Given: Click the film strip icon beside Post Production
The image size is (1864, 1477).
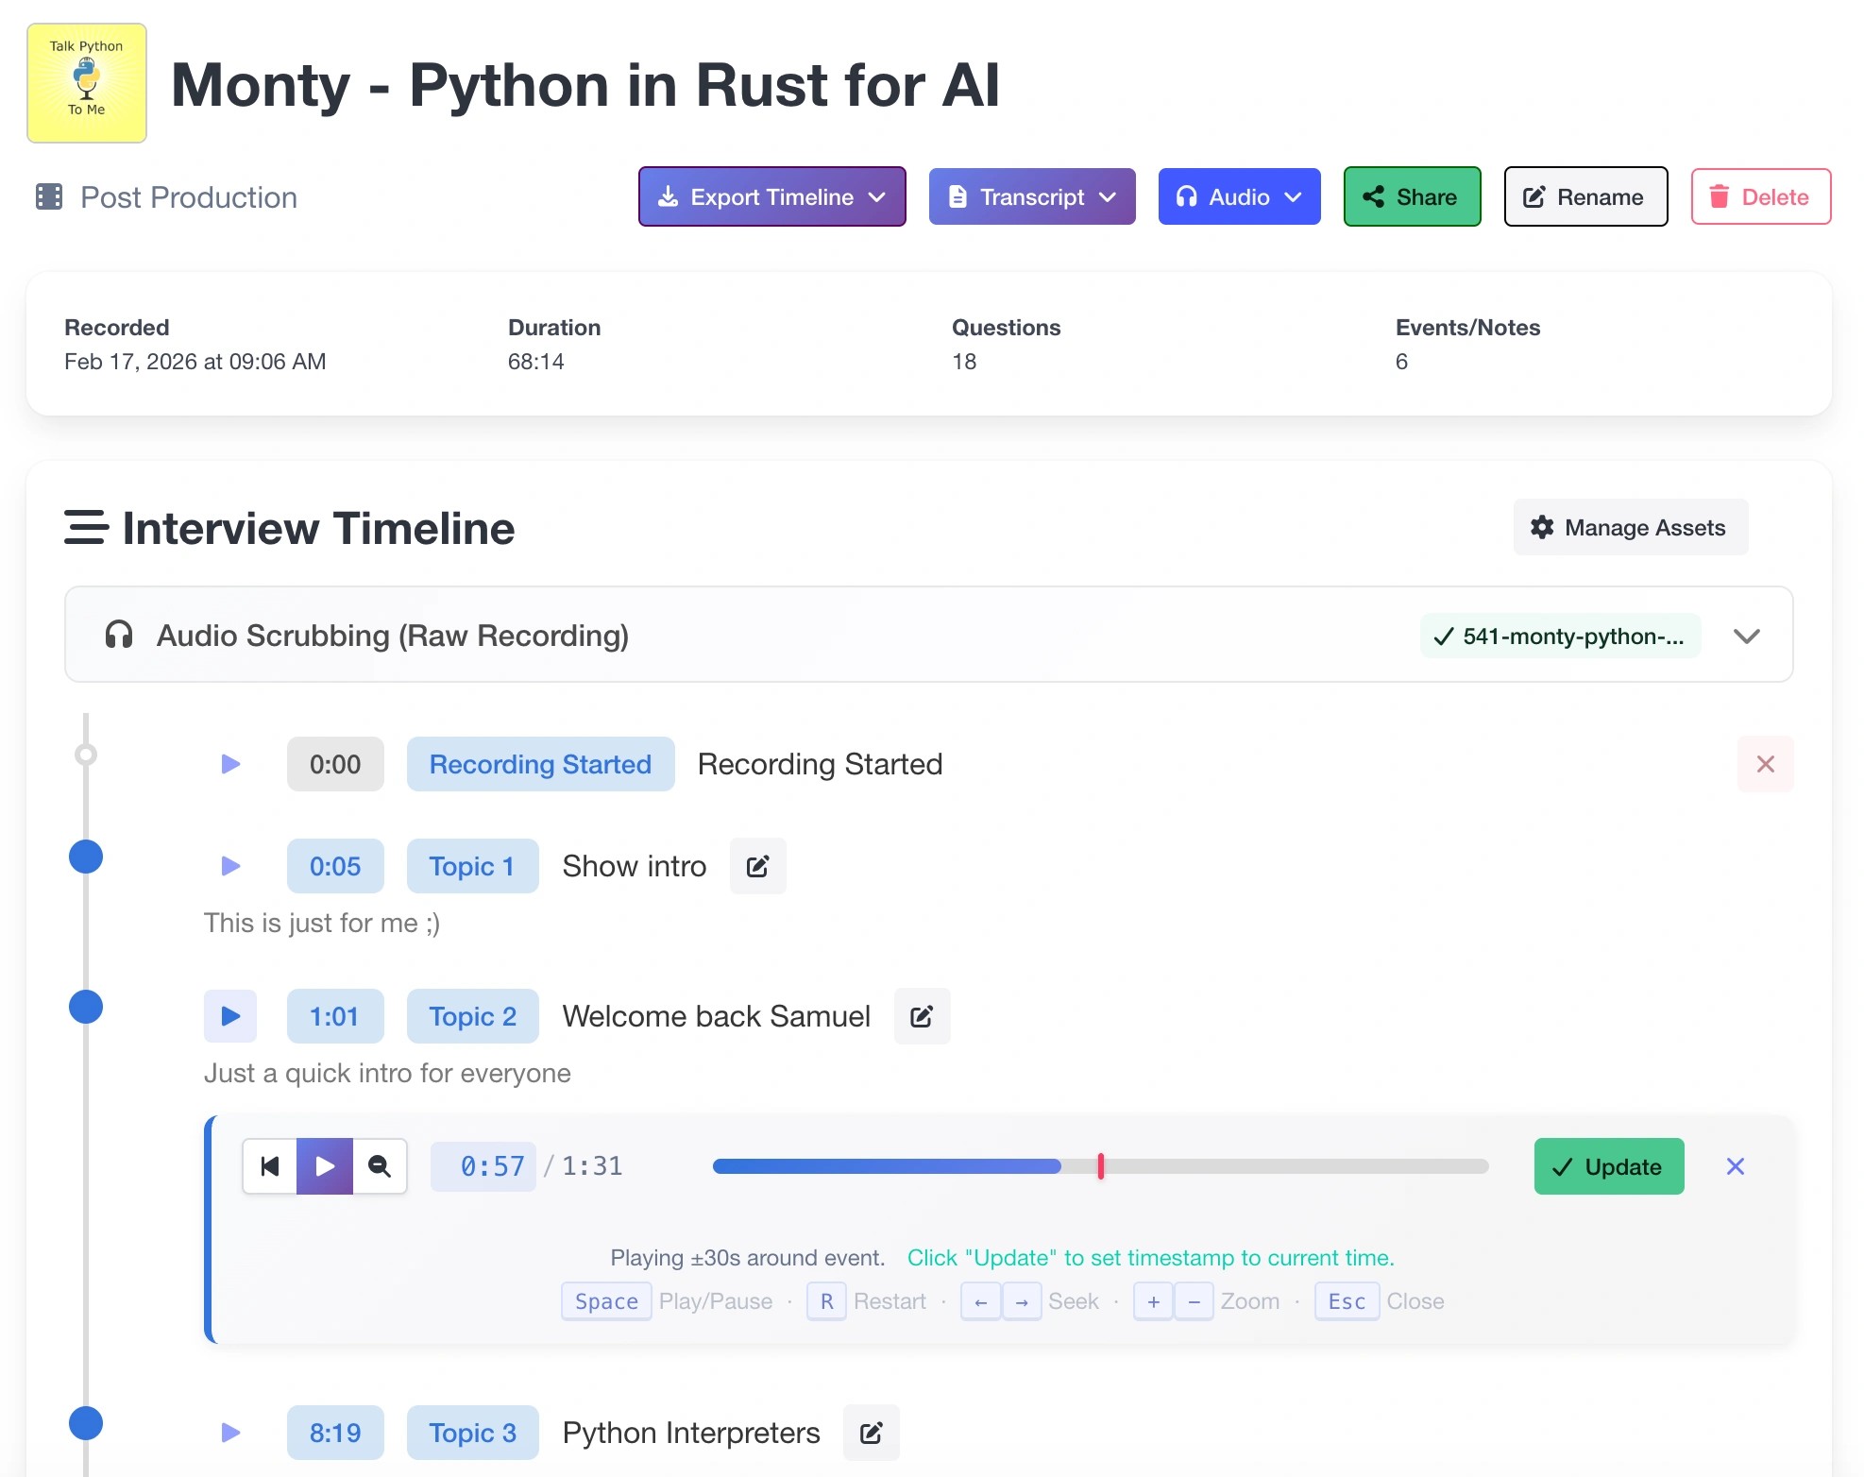Looking at the screenshot, I should point(47,196).
